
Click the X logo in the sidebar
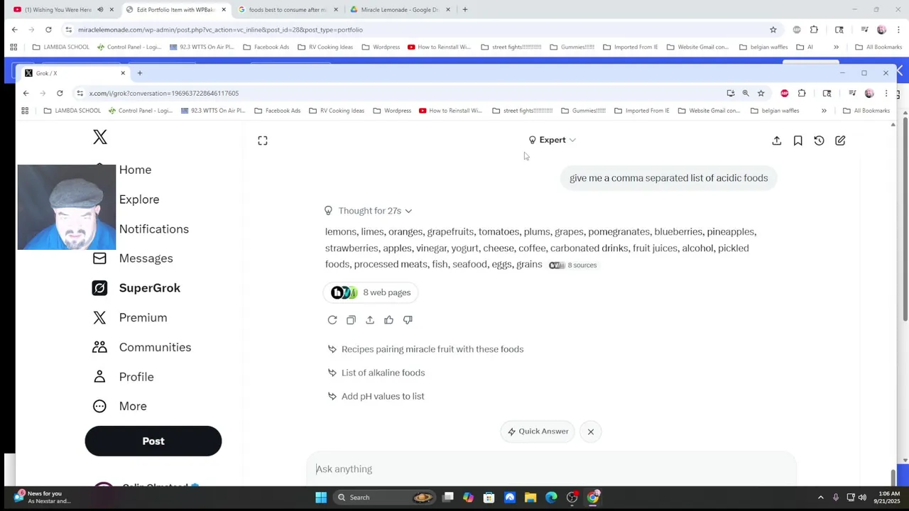[x=100, y=137]
